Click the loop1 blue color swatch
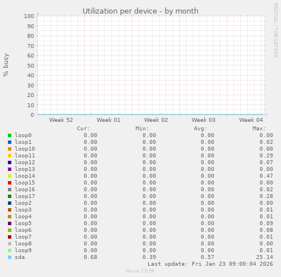The height and width of the screenshot is (277, 281). click(x=10, y=142)
